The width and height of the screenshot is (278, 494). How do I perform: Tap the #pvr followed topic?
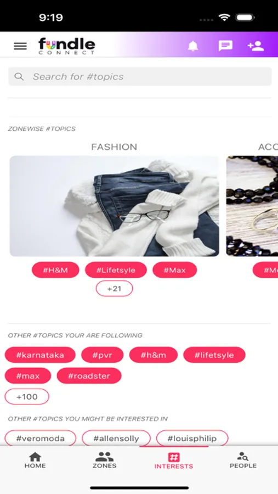tap(103, 355)
